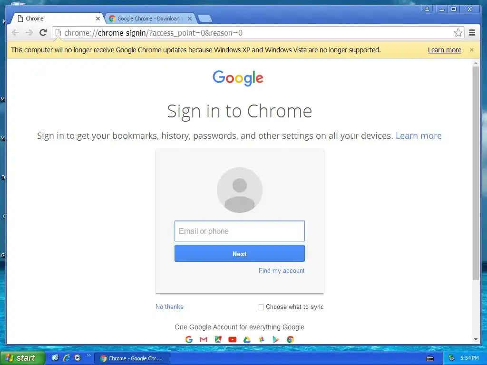Click the Google G service icon

point(189,339)
